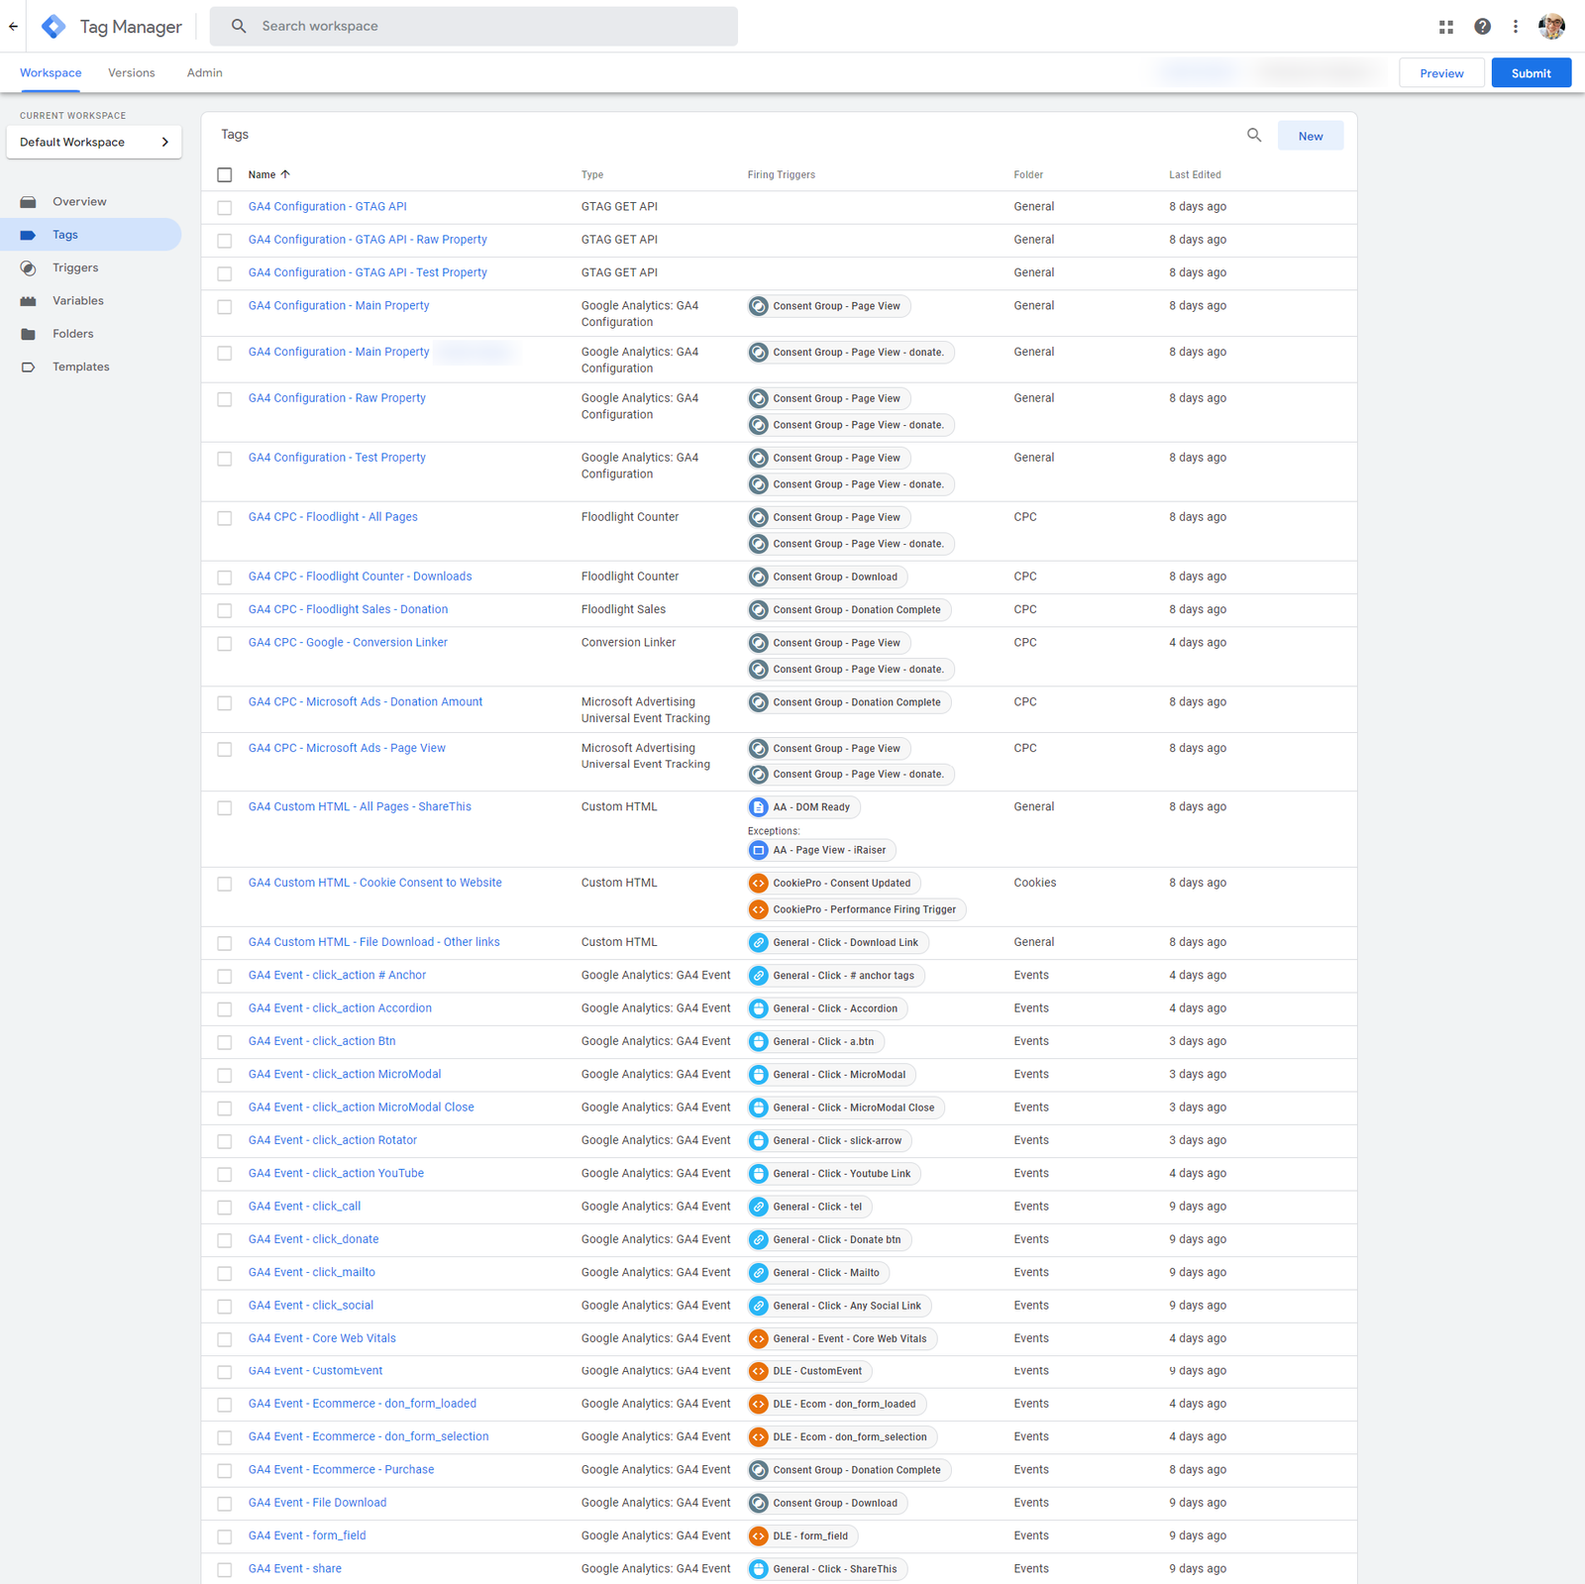Open the GA4 CPC - Microsoft Ads - Page View link
The height and width of the screenshot is (1584, 1585).
coord(347,748)
